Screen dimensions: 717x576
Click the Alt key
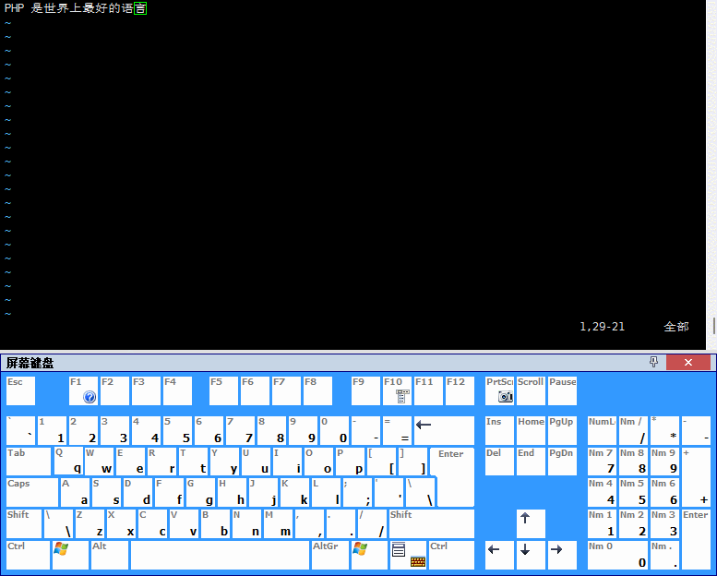(110, 555)
